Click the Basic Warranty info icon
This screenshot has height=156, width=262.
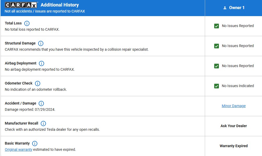tap(35, 144)
